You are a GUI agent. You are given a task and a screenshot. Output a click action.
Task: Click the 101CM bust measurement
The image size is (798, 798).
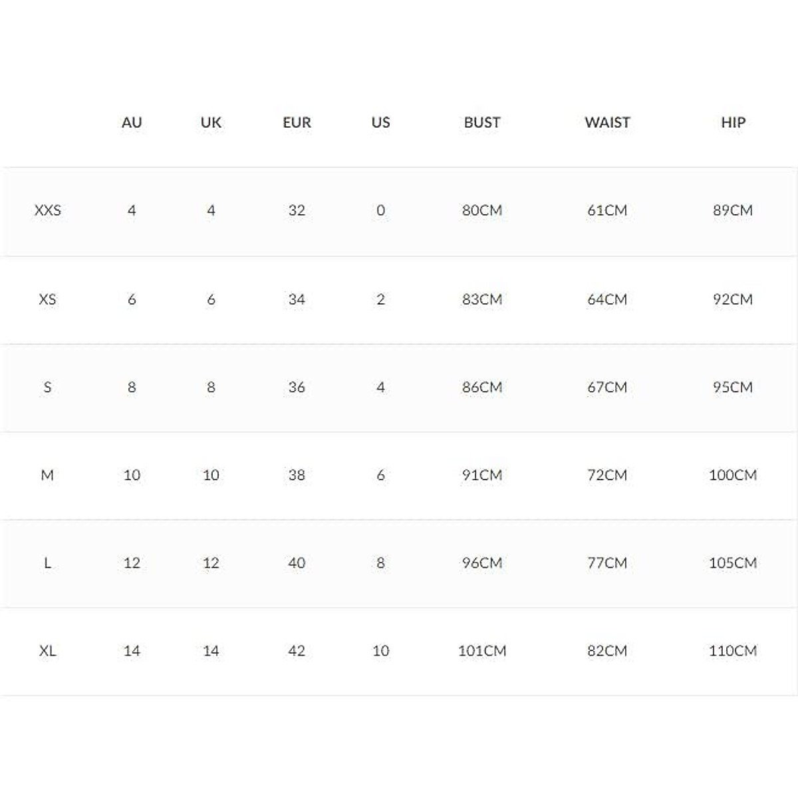click(482, 650)
